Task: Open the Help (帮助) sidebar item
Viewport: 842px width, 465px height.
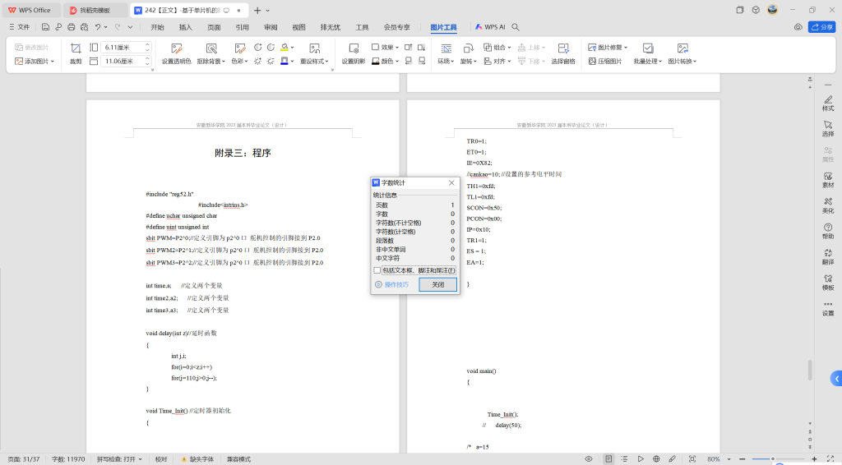Action: coord(828,231)
